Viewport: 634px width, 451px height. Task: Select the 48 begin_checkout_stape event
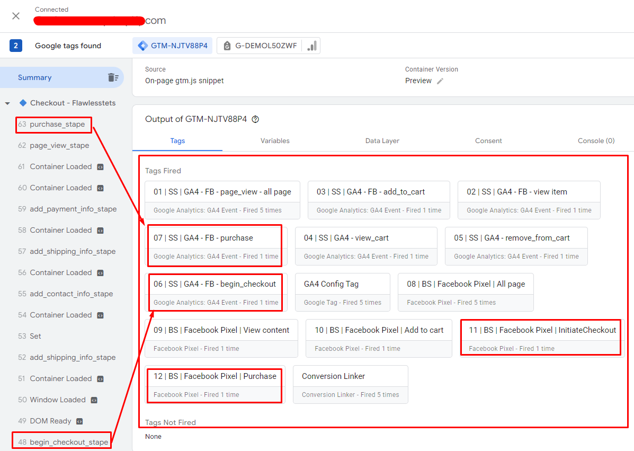(68, 442)
